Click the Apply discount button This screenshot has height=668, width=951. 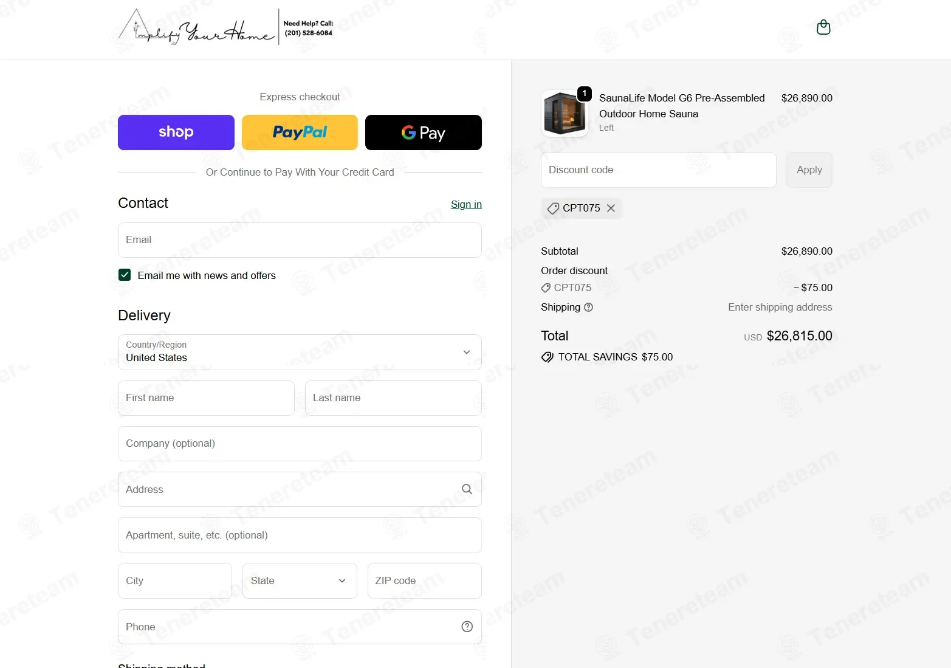coord(809,170)
